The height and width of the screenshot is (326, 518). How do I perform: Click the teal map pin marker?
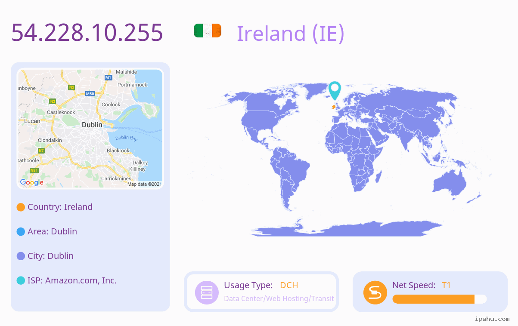point(335,91)
